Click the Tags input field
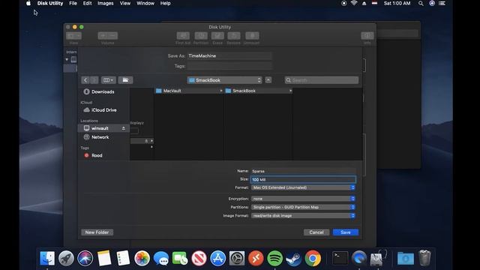Viewport: 480px width, 270px height. [x=229, y=66]
